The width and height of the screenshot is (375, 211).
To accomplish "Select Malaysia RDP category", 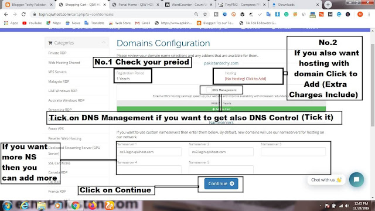I will [x=59, y=81].
